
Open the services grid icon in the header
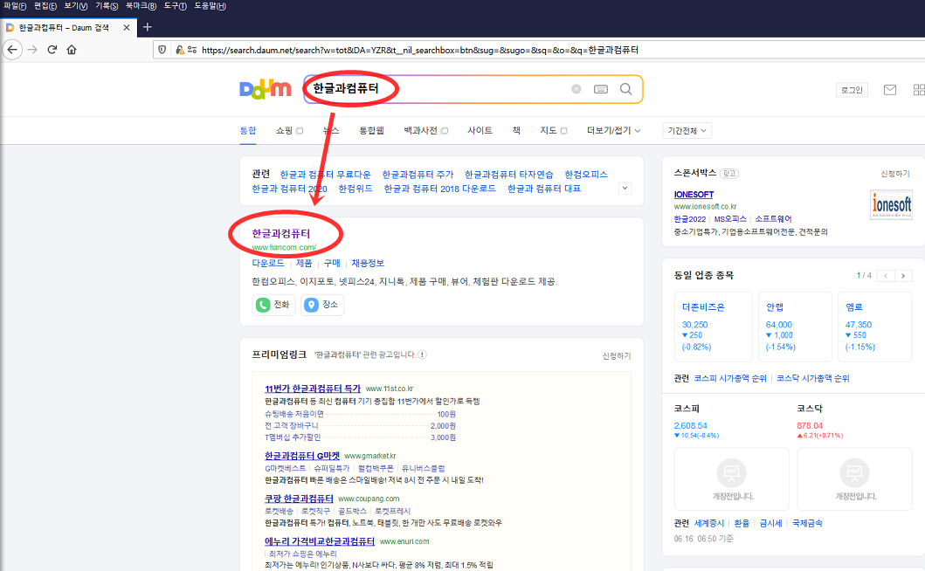click(919, 90)
